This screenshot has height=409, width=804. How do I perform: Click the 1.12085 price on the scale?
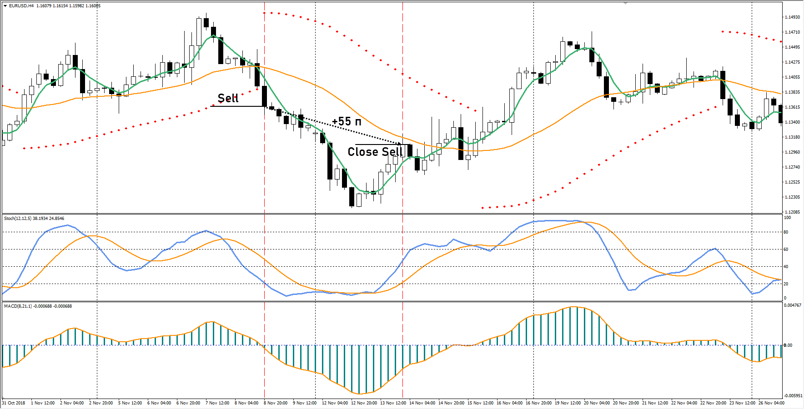click(792, 212)
